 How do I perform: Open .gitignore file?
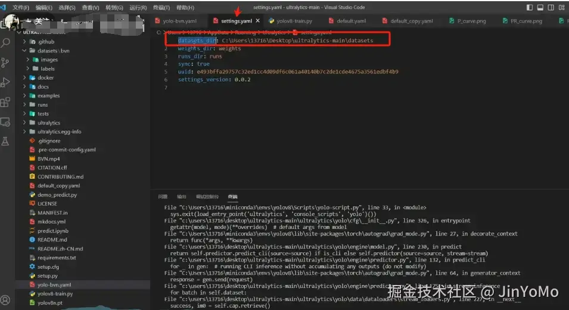pyautogui.click(x=49, y=141)
